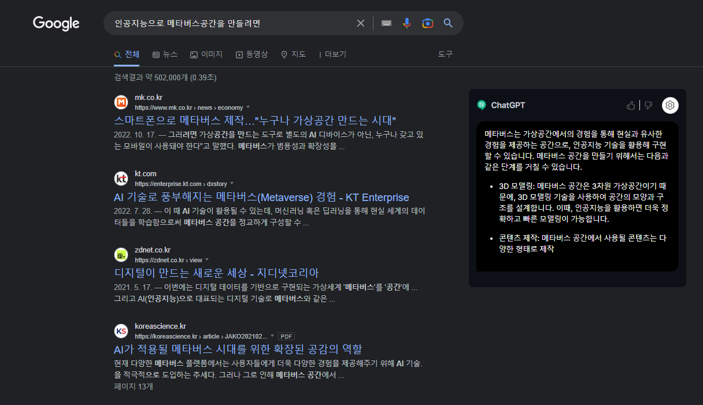Open ChatGPT extension settings gear
703x405 pixels.
pyautogui.click(x=670, y=105)
